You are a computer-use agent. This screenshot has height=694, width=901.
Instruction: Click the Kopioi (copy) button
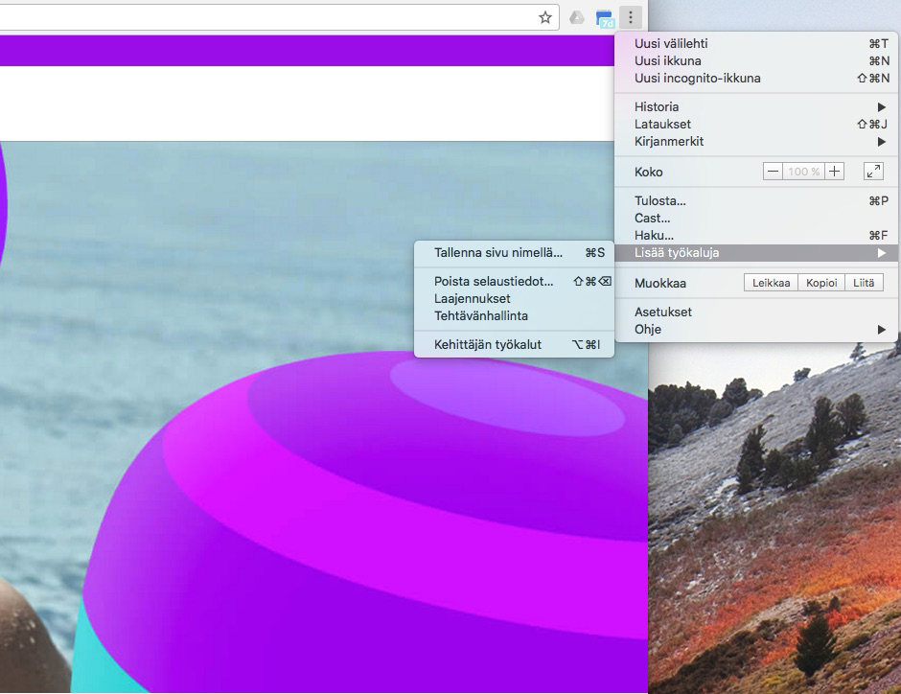click(821, 283)
